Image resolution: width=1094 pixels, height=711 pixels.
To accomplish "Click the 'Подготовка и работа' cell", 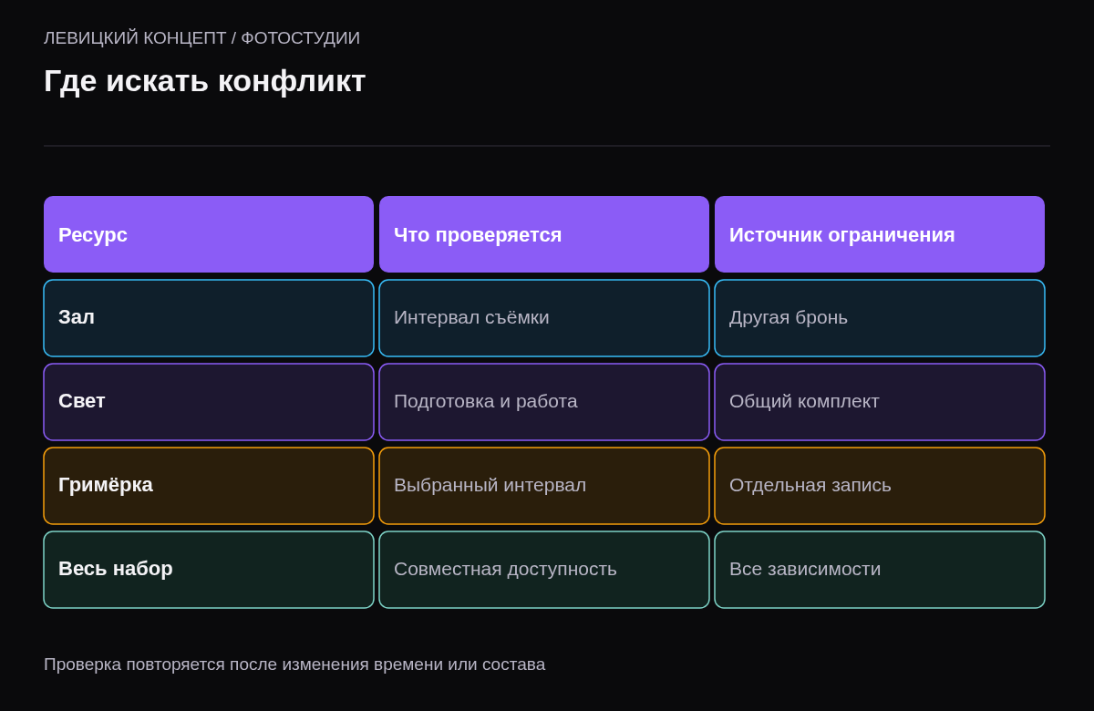I will pos(544,402).
